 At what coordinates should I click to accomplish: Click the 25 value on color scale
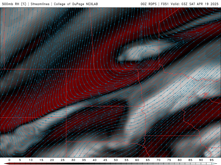click(x=63, y=160)
